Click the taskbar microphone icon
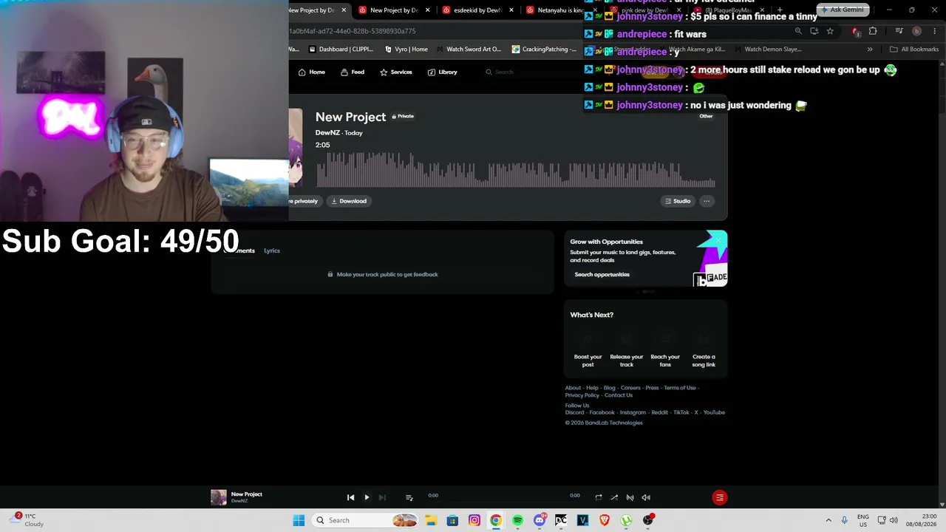 [x=844, y=520]
